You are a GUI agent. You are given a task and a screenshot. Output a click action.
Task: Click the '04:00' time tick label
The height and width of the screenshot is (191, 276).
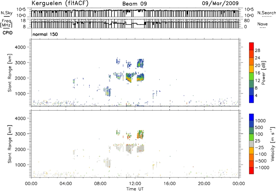(x=66, y=184)
